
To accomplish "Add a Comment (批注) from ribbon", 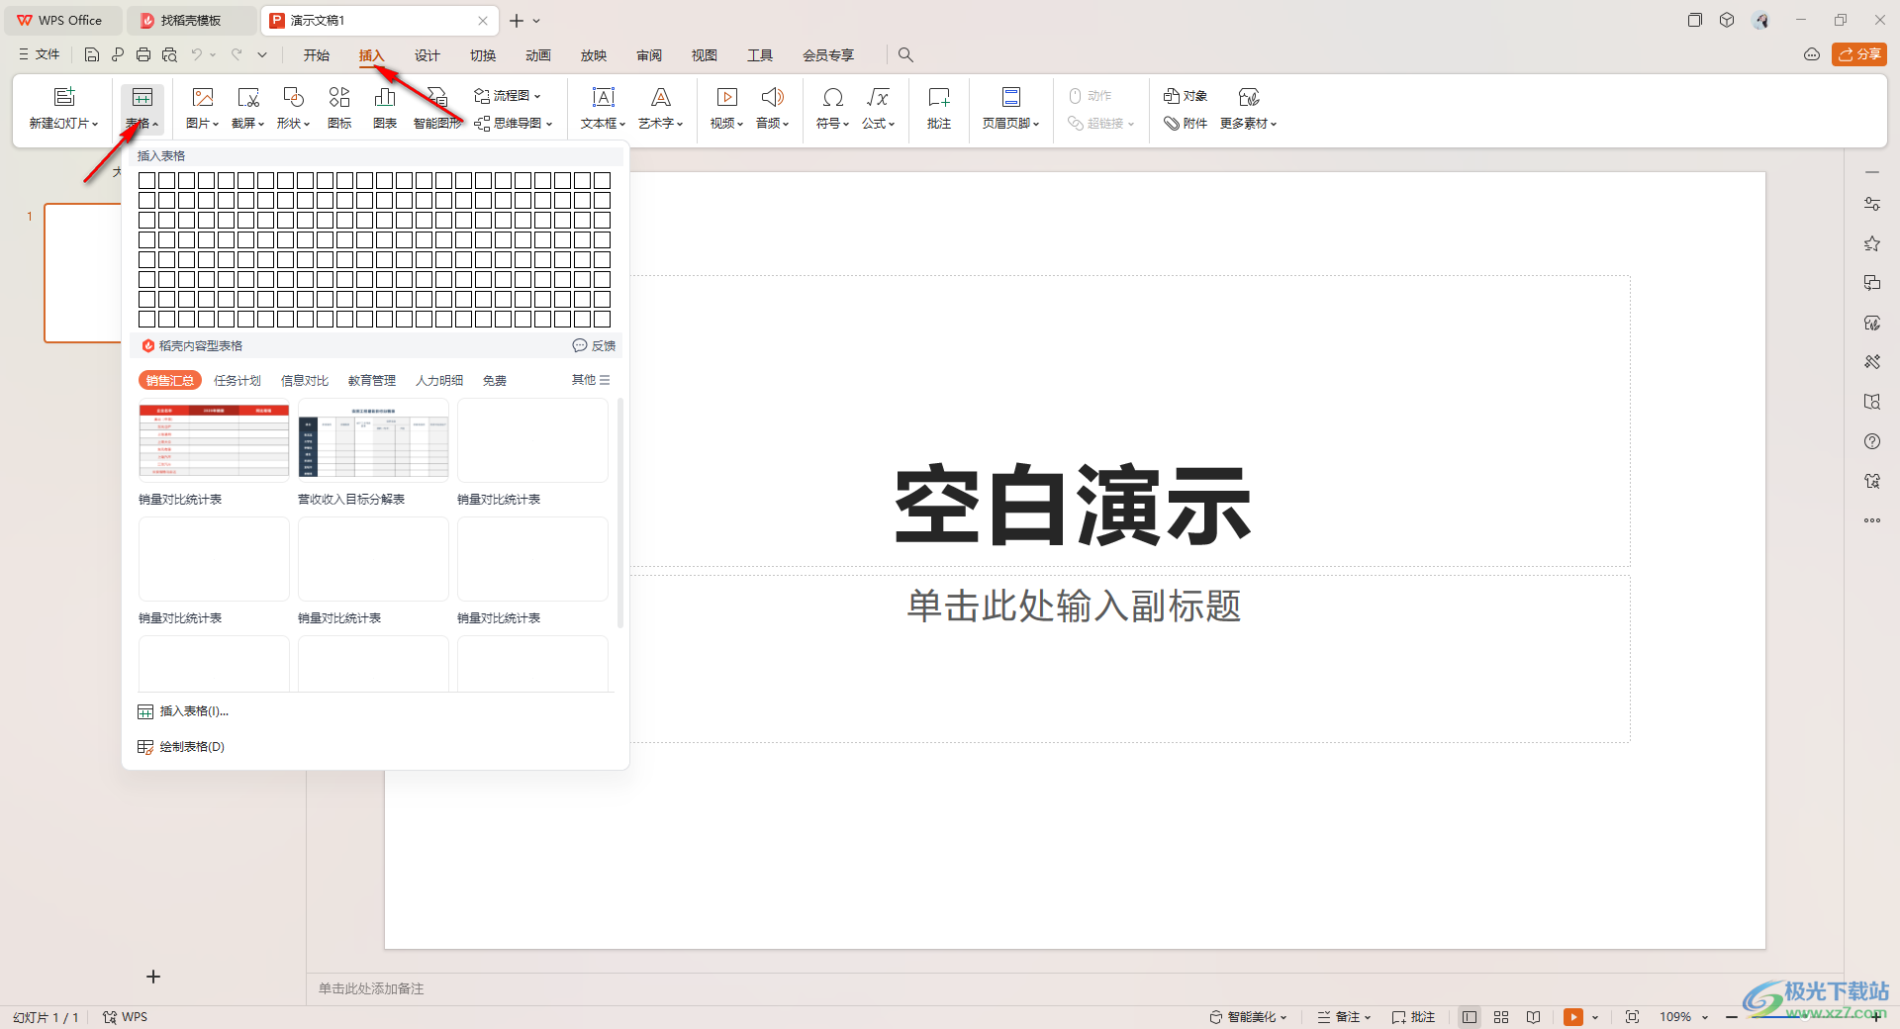I will (939, 108).
